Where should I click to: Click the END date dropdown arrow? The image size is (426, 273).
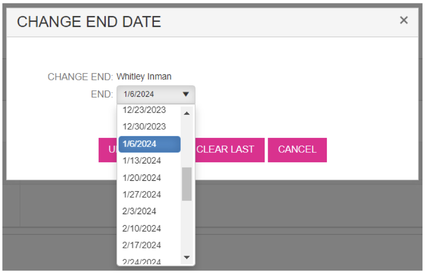click(x=186, y=94)
